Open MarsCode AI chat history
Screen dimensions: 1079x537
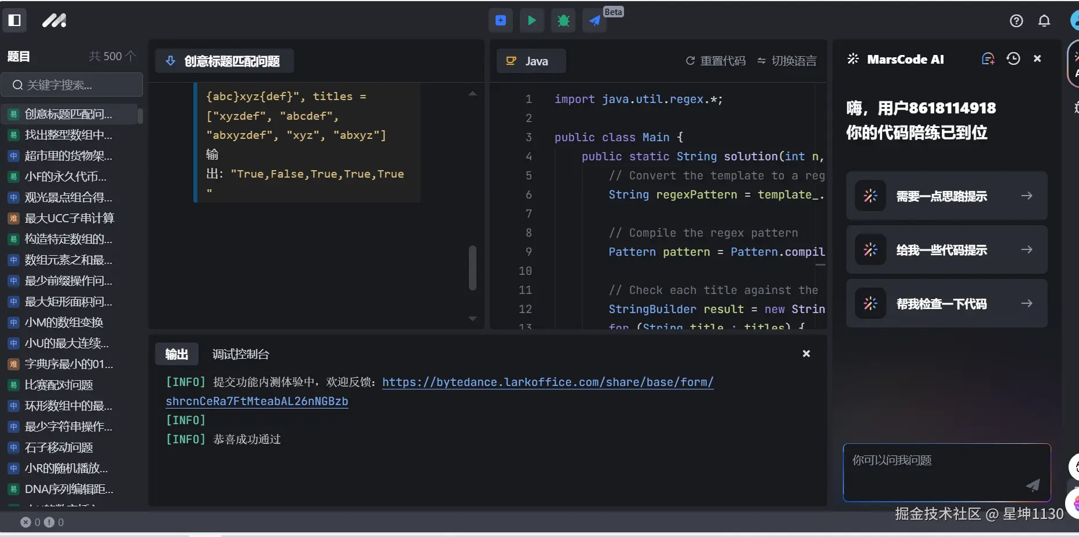coord(1013,58)
